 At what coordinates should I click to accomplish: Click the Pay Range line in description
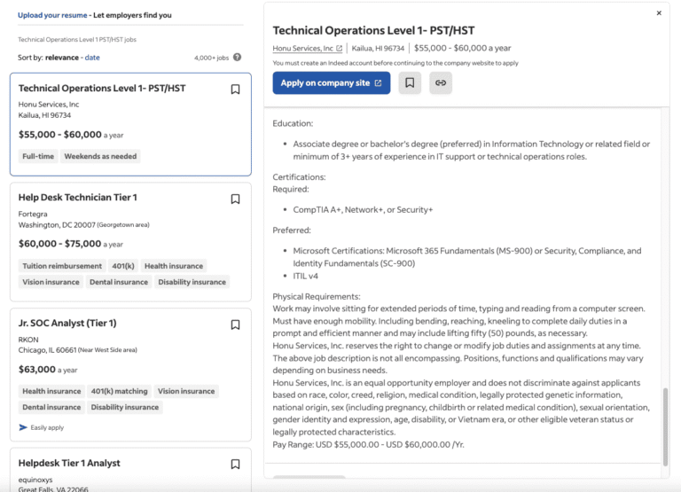click(368, 445)
